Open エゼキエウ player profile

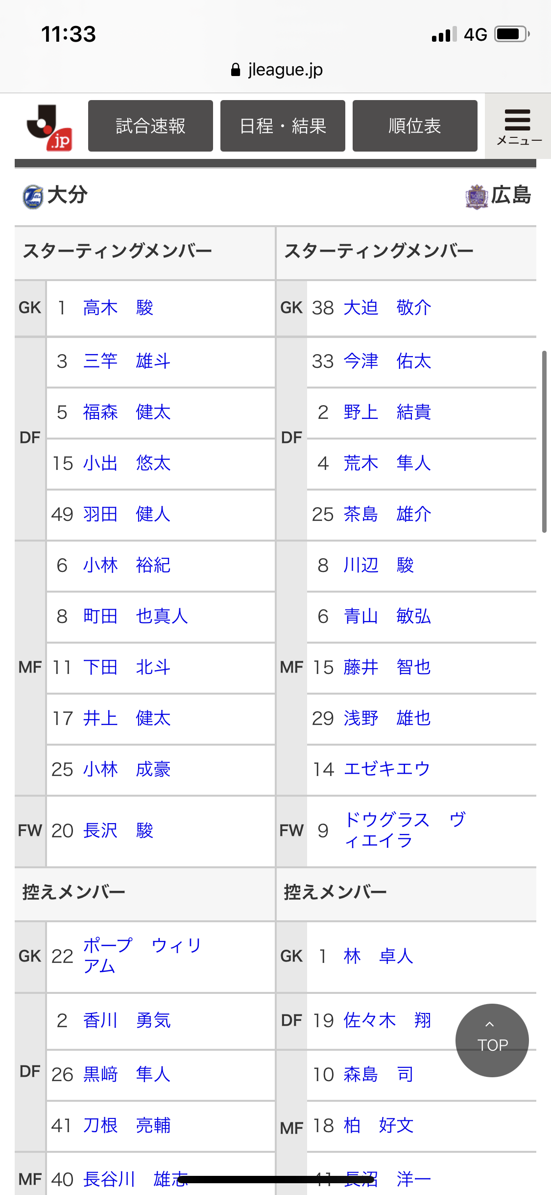coord(386,769)
